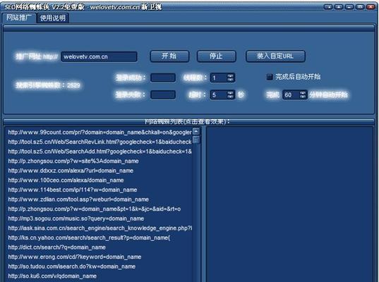Click the spider list scrollbar thumb
The height and width of the screenshot is (282, 379).
pos(196,140)
